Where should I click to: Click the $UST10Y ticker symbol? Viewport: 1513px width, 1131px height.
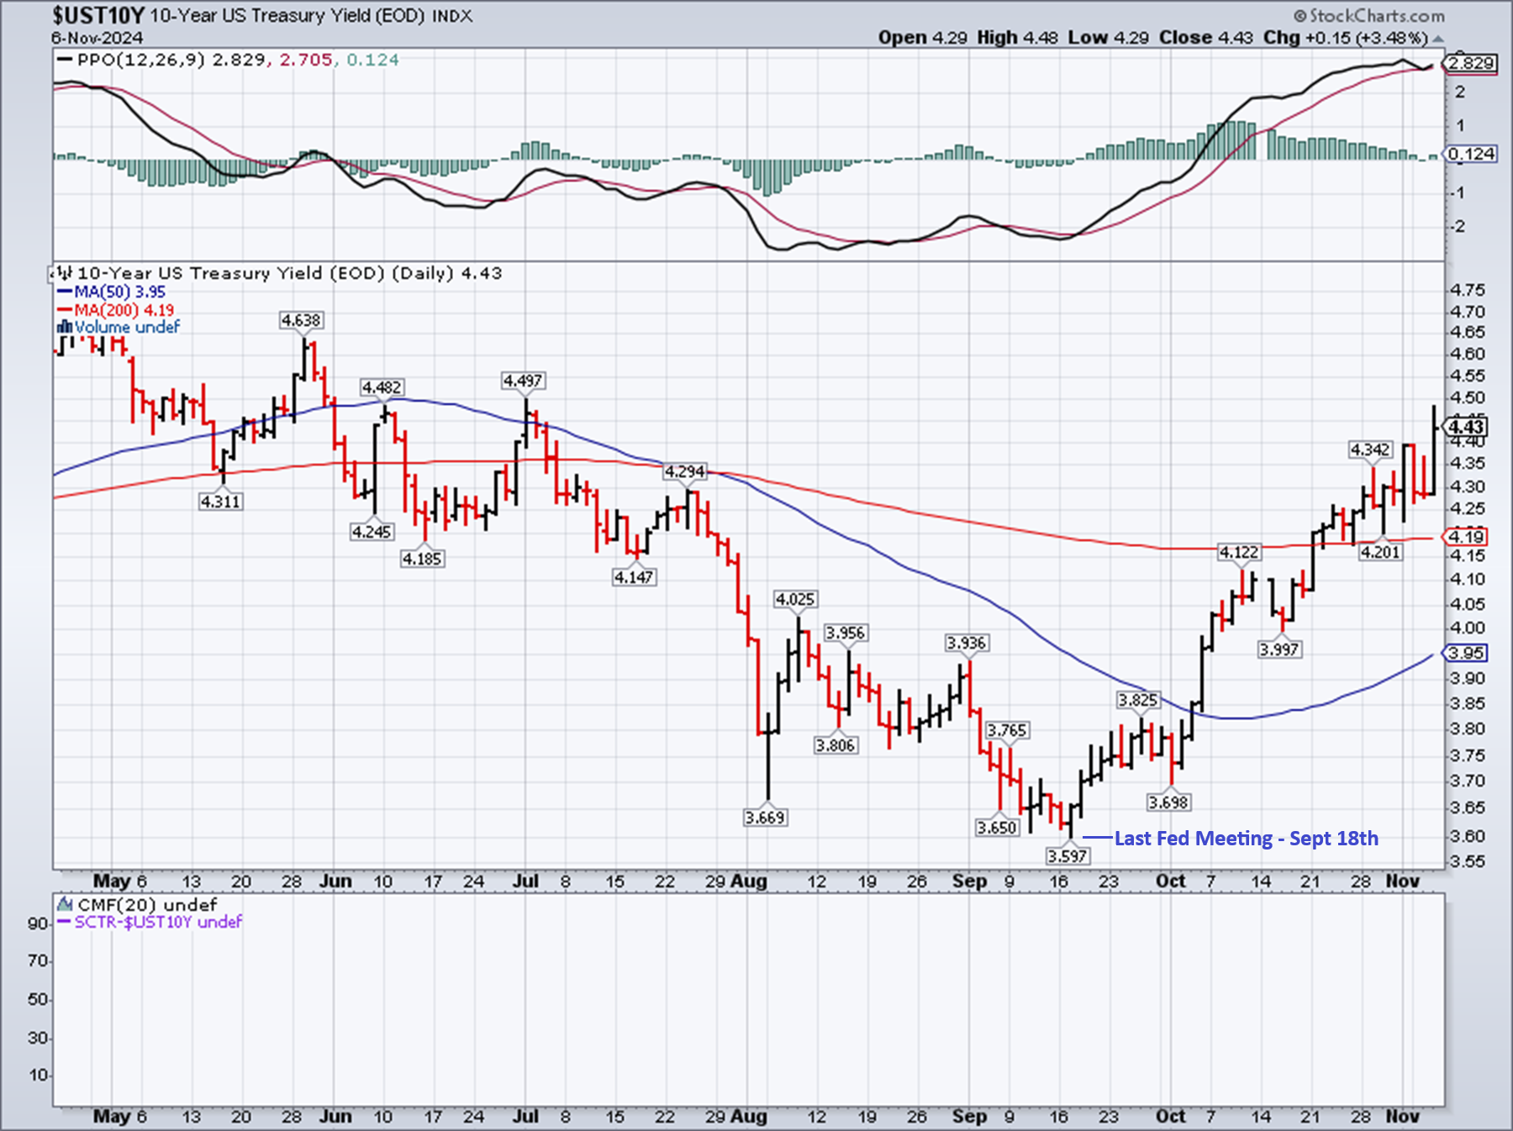pyautogui.click(x=98, y=16)
